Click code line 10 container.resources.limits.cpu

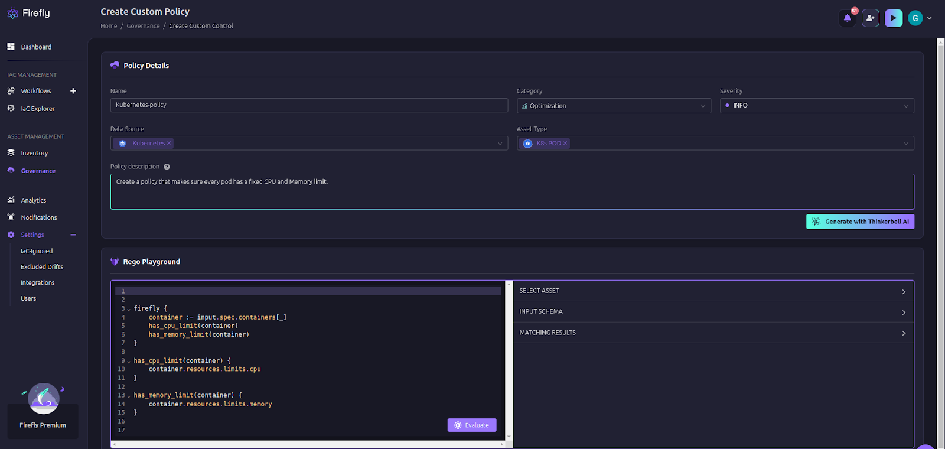[204, 369]
